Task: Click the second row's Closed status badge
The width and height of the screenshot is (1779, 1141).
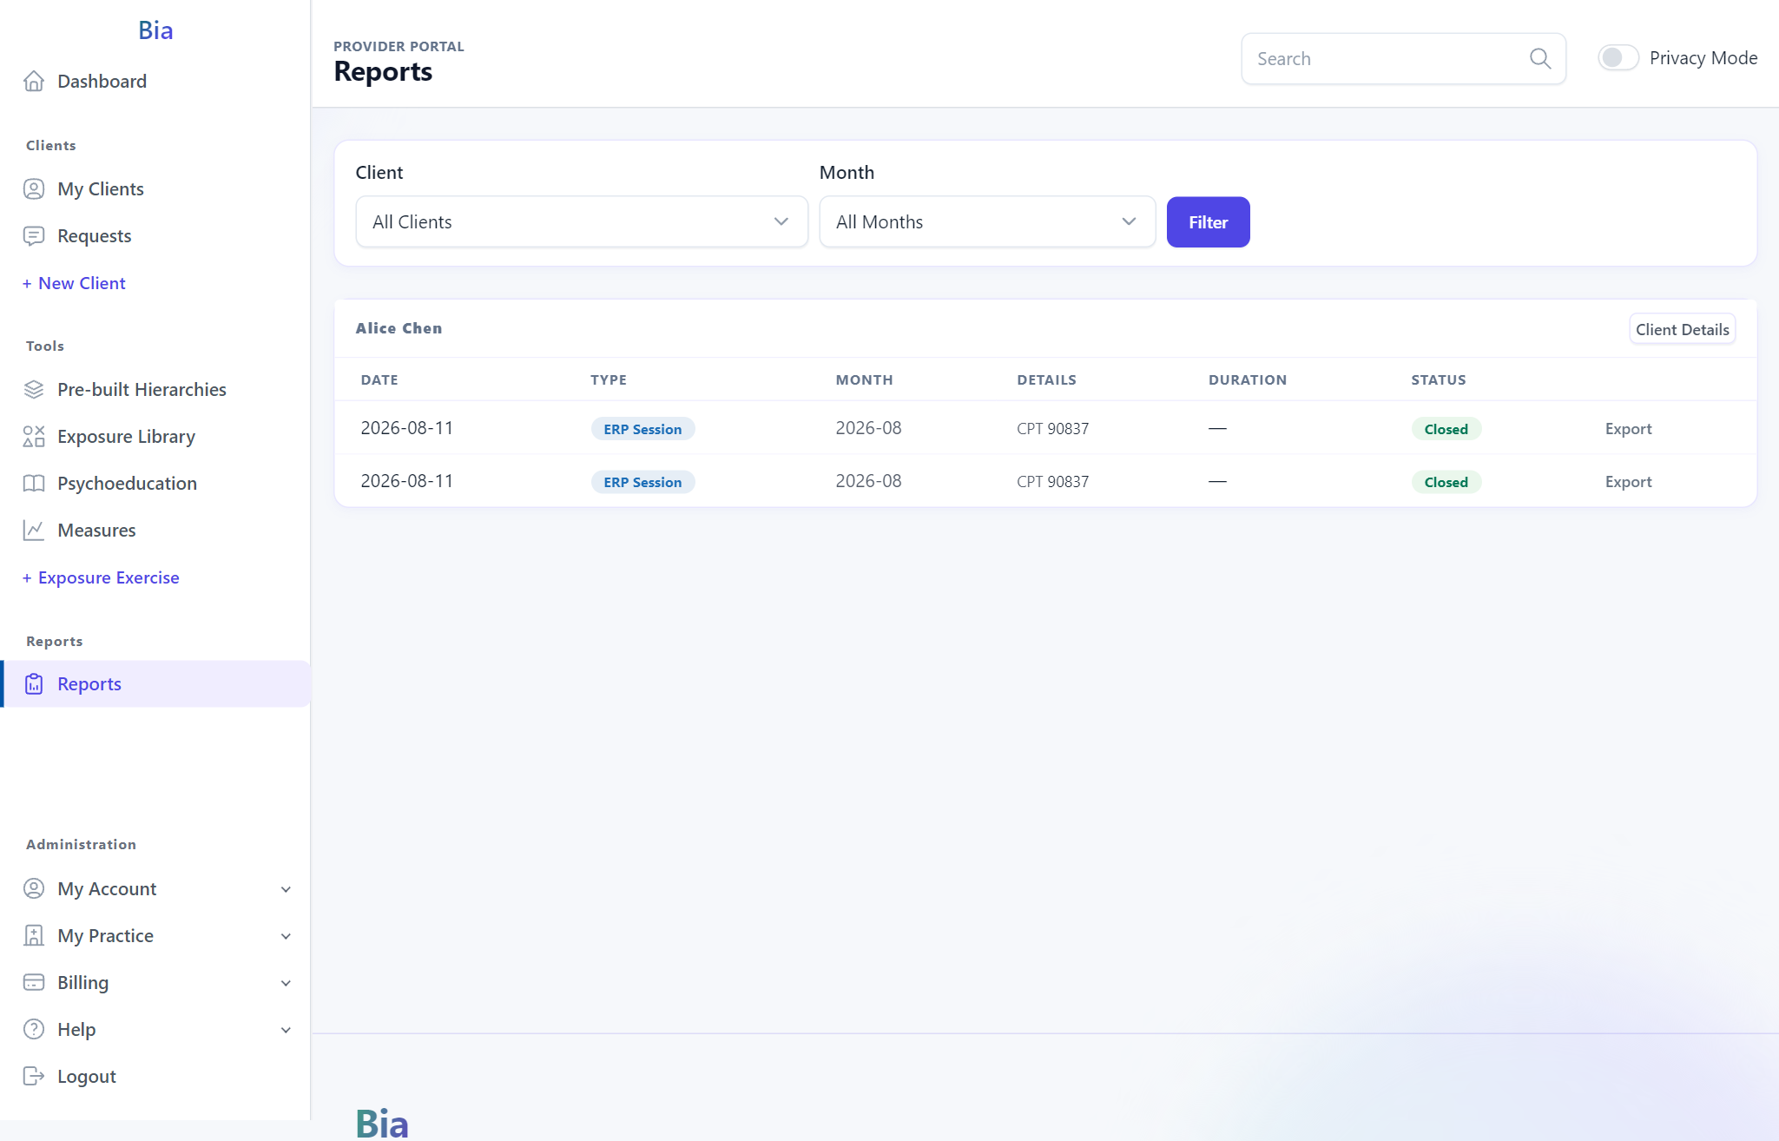Action: pos(1446,482)
